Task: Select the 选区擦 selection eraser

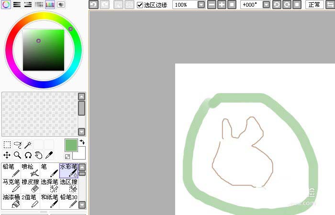Action: click(x=68, y=185)
